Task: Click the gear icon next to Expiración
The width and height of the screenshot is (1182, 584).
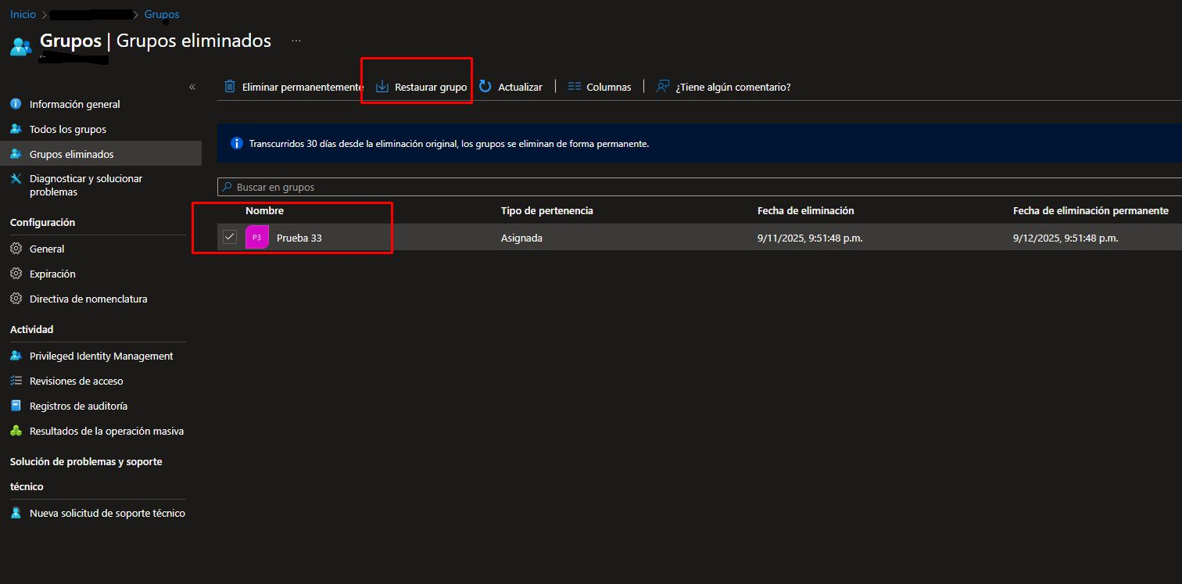Action: coord(16,274)
